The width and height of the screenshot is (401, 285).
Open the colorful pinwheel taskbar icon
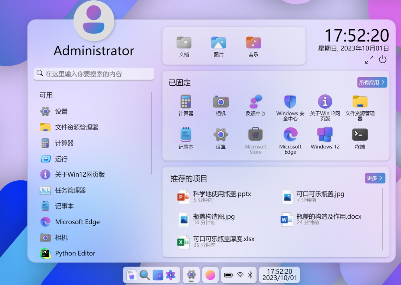(171, 275)
